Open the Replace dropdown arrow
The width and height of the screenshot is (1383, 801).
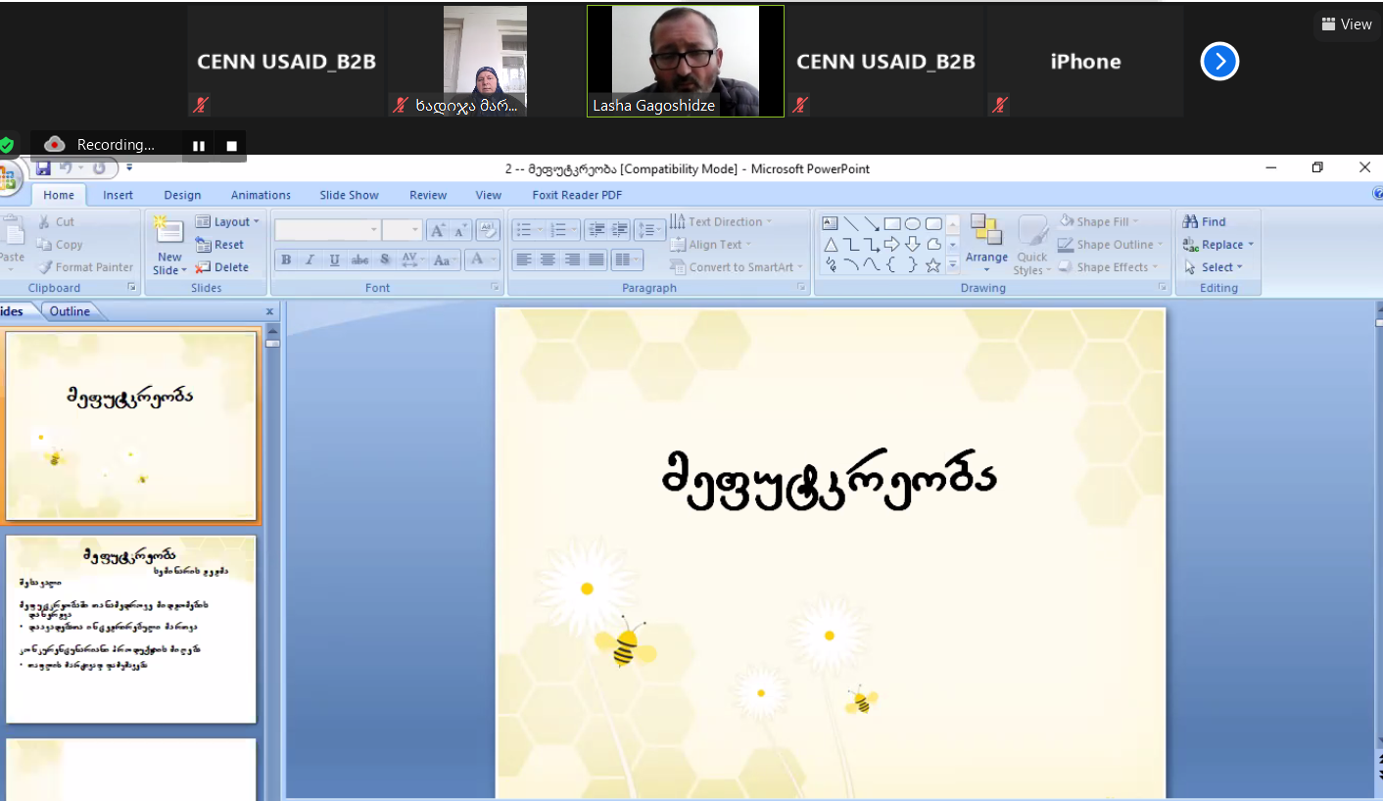click(1250, 245)
